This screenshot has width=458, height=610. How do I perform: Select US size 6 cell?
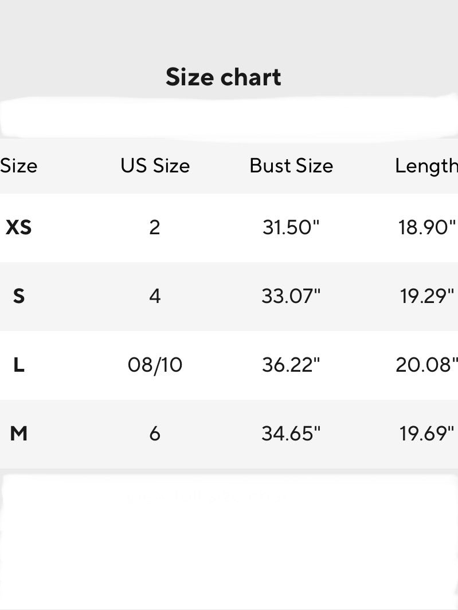155,434
